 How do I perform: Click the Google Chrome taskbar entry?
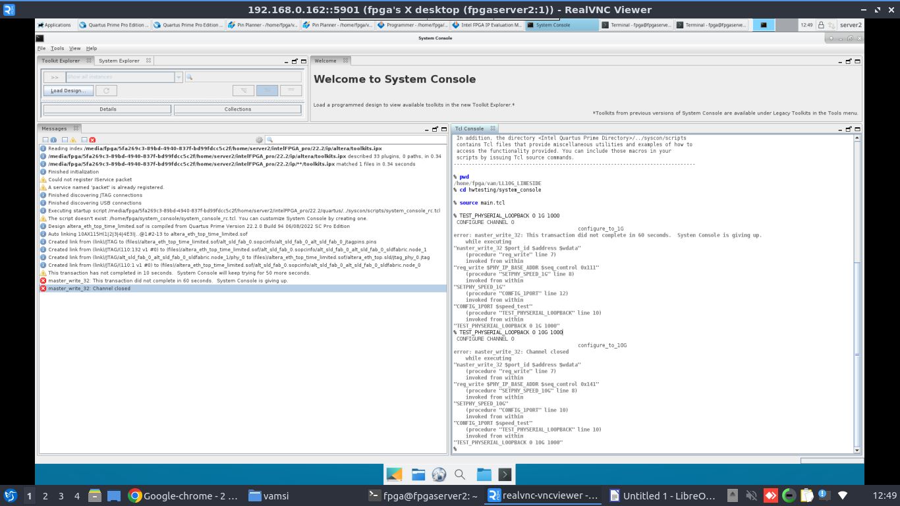183,495
